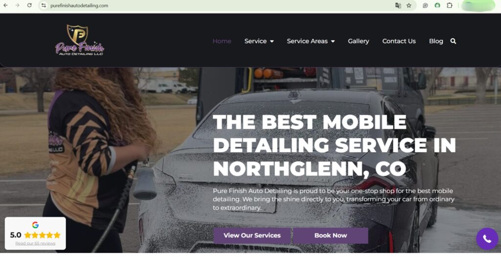Screen dimensions: 501x257
Task: Reload the page with refresh icon
Action: (x=29, y=5)
